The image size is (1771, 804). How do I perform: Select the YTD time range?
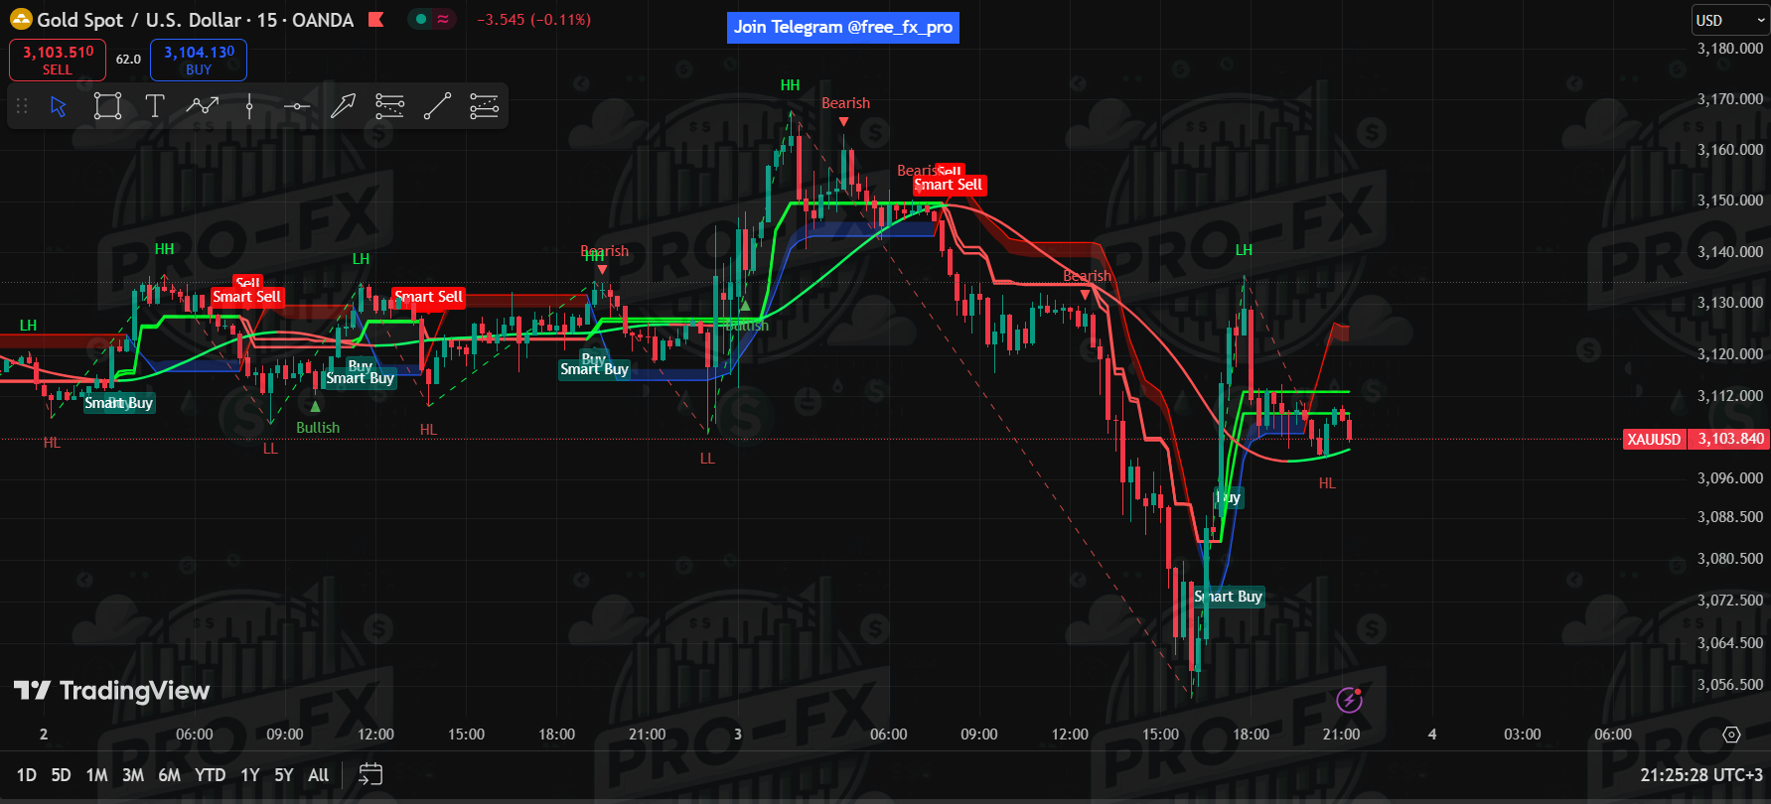point(210,775)
